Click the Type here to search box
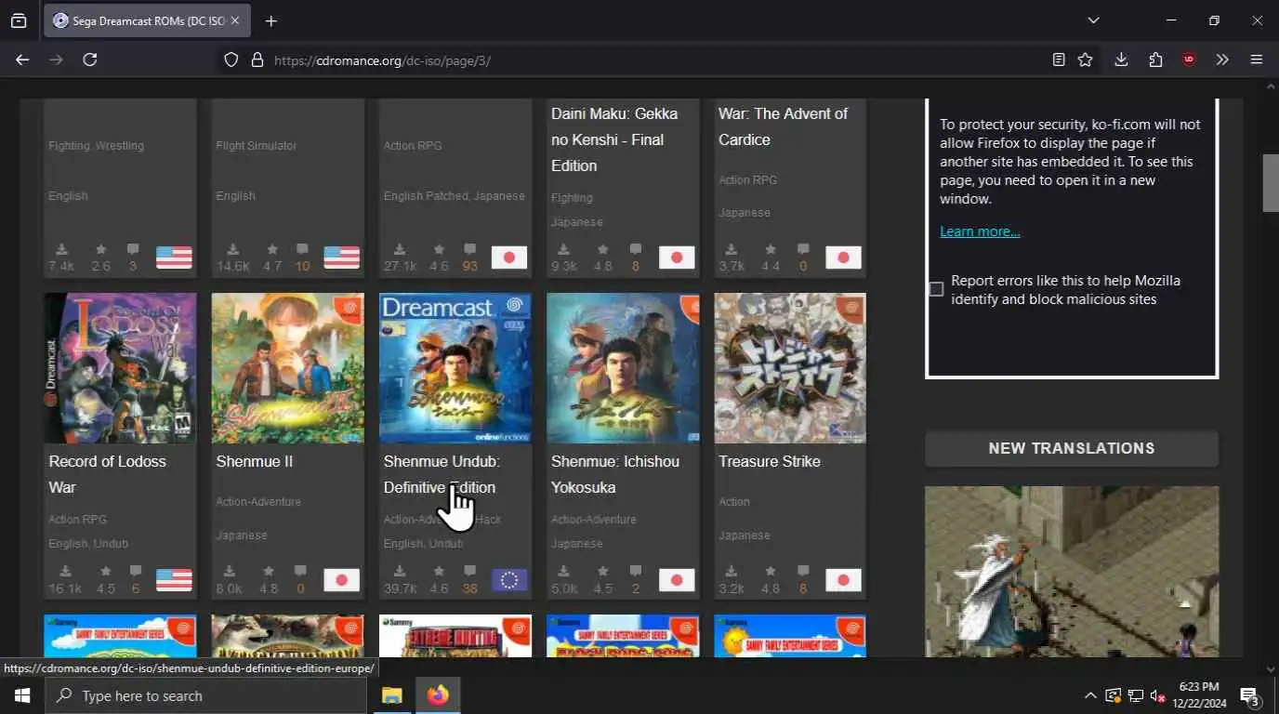1279x714 pixels. point(206,695)
